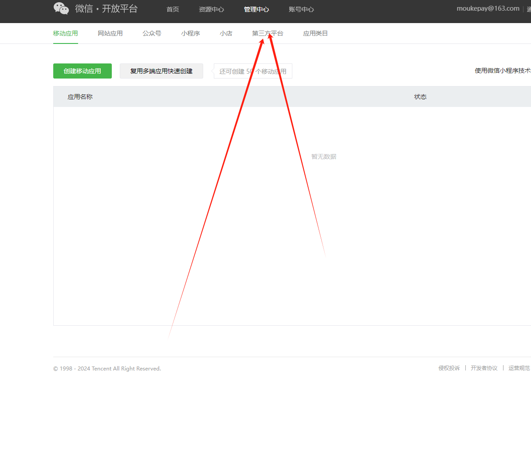Switch to the 小程序 tab
This screenshot has width=531, height=453.
(x=190, y=33)
